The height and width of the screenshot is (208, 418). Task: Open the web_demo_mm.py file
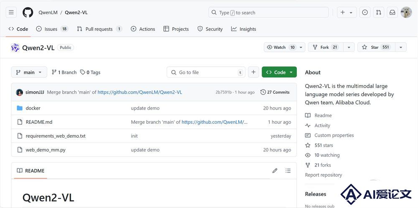(46, 150)
